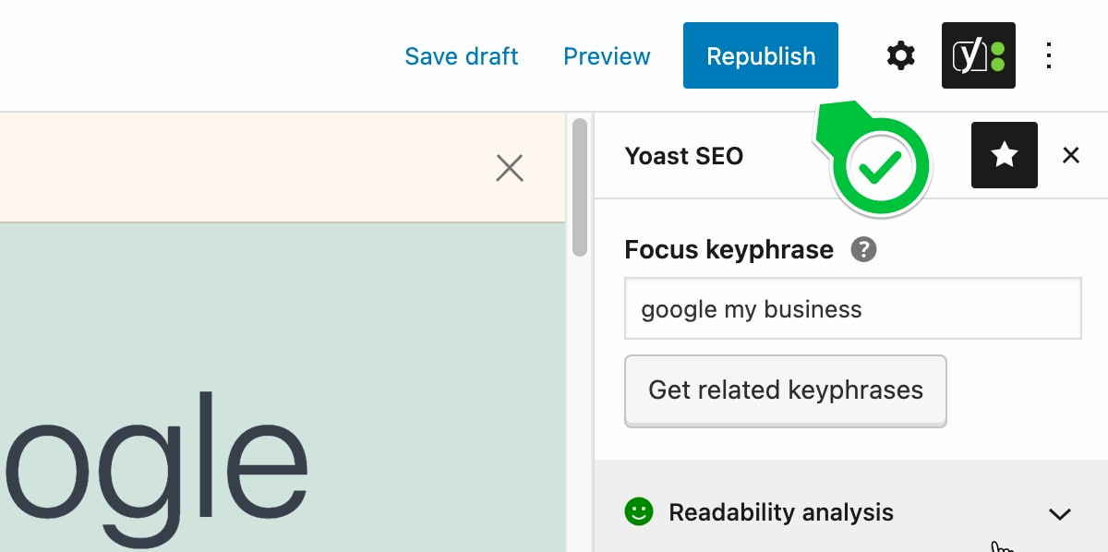Click the Focus keyphrase label
The width and height of the screenshot is (1108, 552).
click(x=729, y=249)
